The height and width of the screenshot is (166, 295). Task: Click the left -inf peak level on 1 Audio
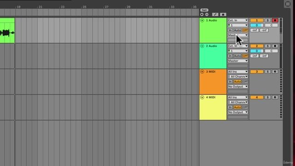click(254, 30)
